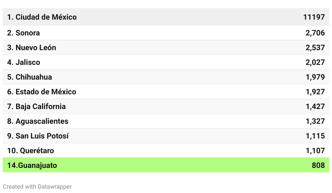Click the value 11197
Screen dimensions: 332x193
(x=314, y=17)
